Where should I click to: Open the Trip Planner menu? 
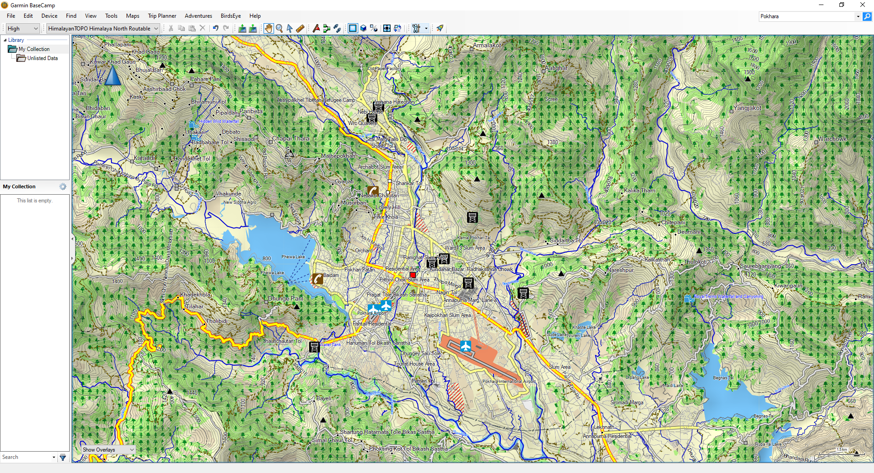pos(162,16)
